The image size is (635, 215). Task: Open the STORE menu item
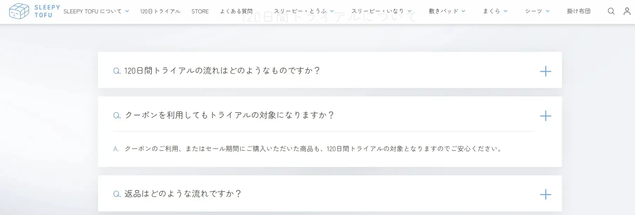click(x=200, y=11)
